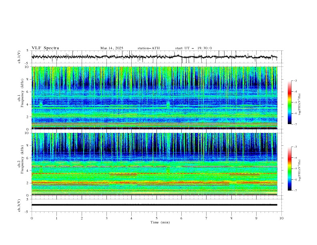Click the 'VLF Spectra' title text
This screenshot has width=317, height=245.
pyautogui.click(x=45, y=48)
